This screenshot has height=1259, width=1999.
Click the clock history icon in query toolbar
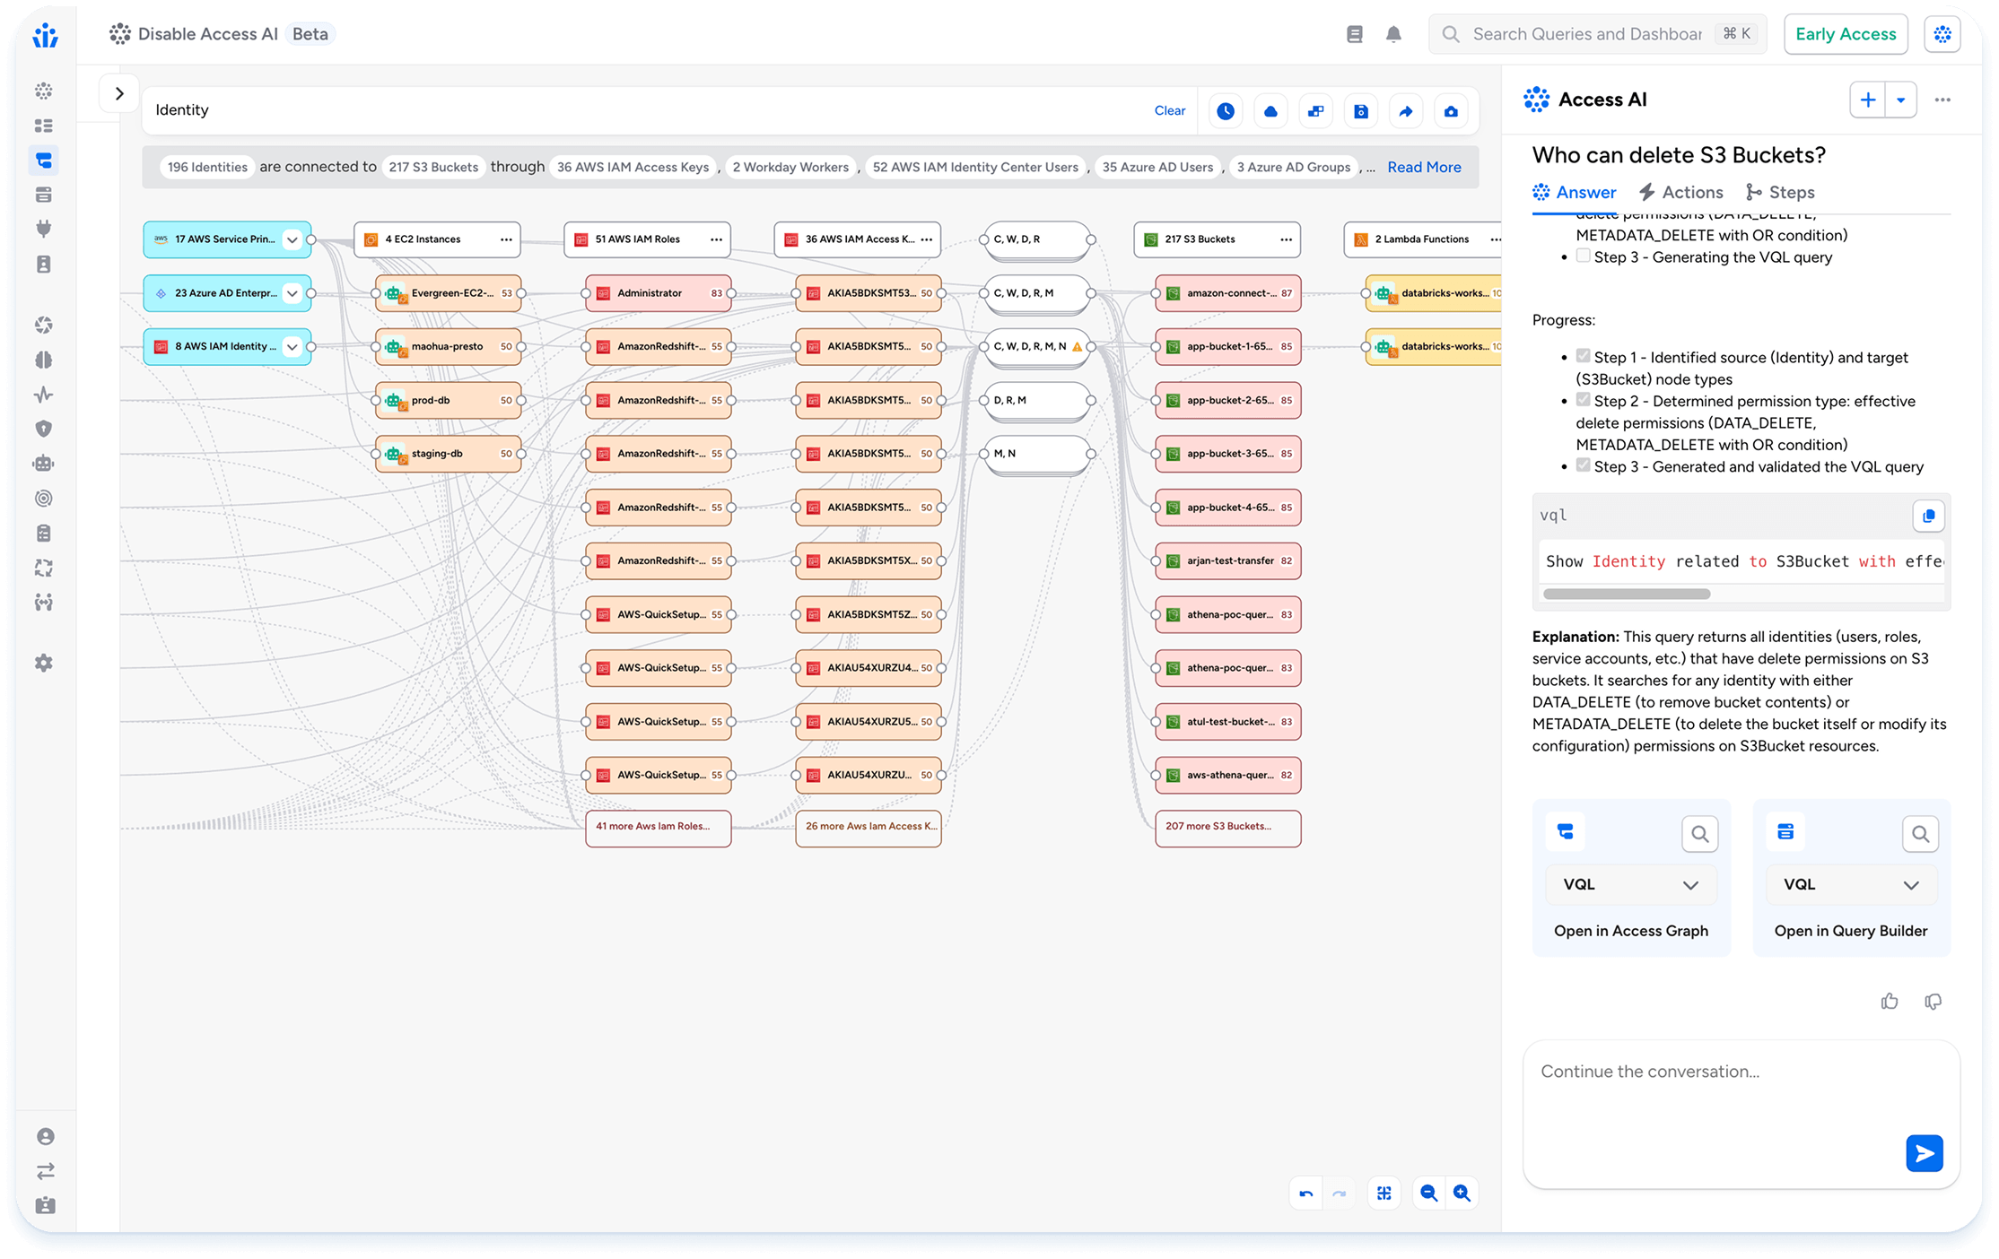(1226, 111)
